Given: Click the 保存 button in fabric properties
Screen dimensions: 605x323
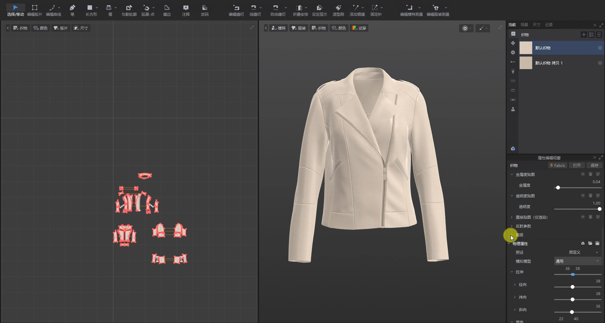Looking at the screenshot, I should pos(594,165).
